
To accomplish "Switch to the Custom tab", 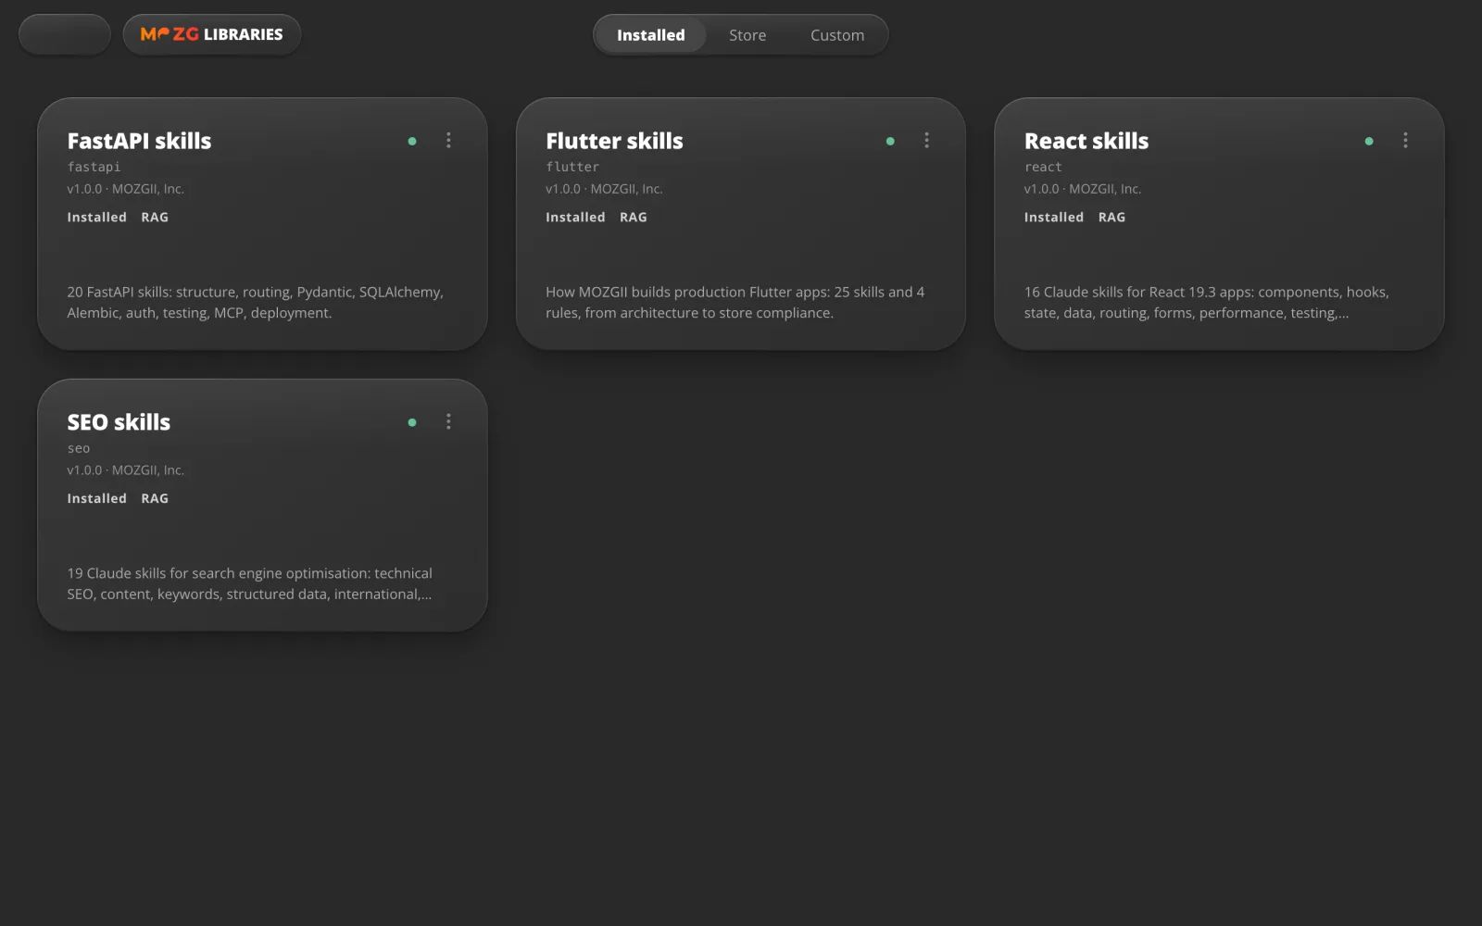I will pyautogui.click(x=837, y=35).
